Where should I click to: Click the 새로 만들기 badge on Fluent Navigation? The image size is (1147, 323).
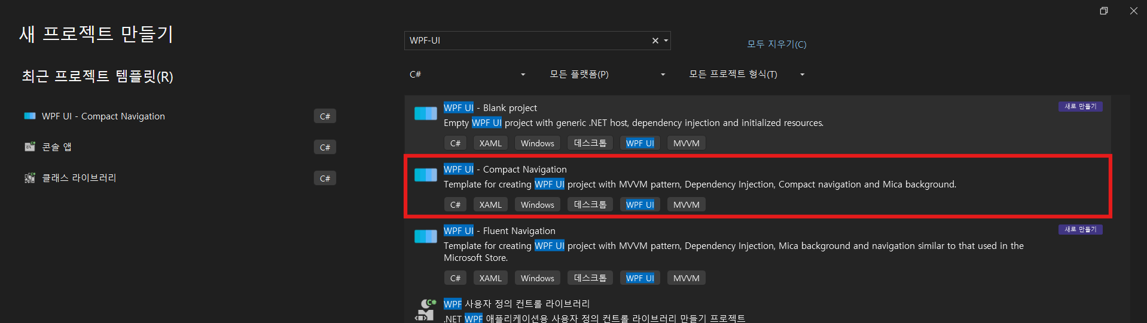click(x=1080, y=229)
